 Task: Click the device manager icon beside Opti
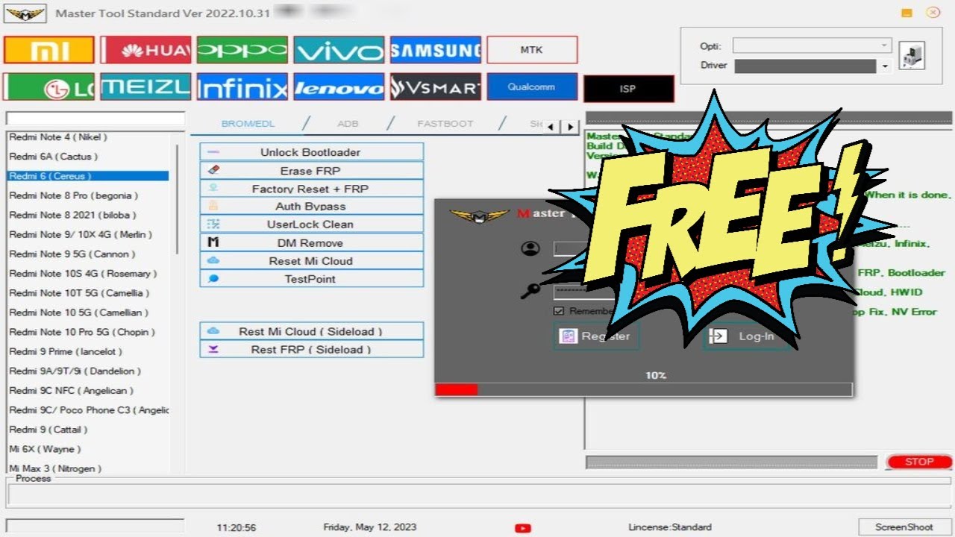912,56
